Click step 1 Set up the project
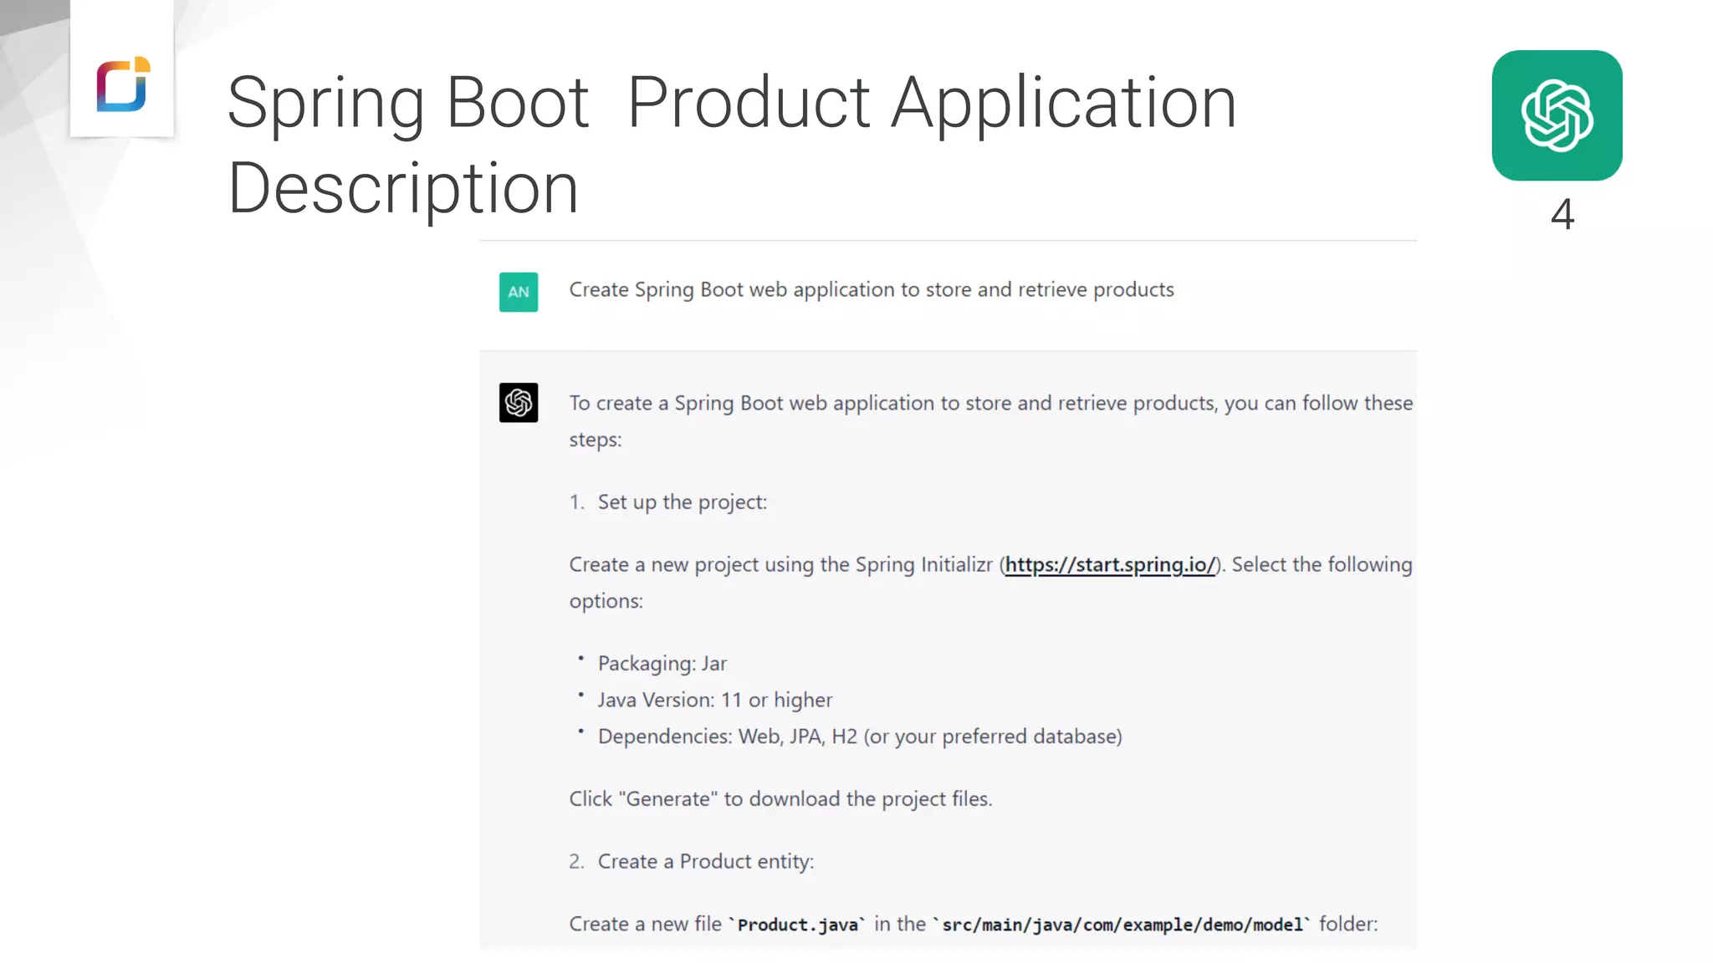 (682, 502)
